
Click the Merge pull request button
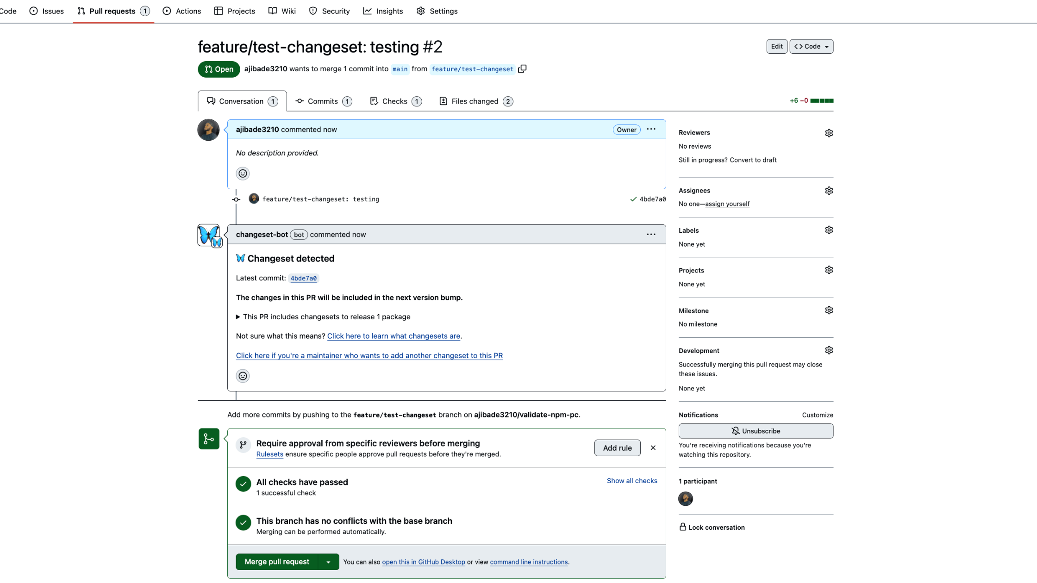coord(277,562)
